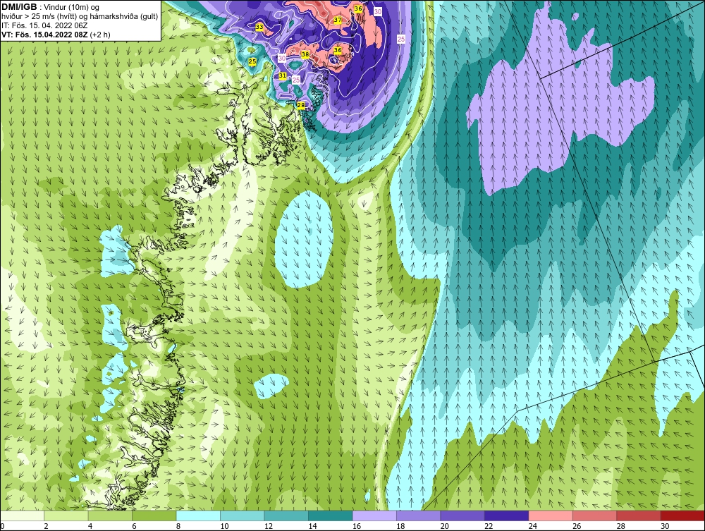Choose the legend swatch between 10 and 12

point(243,515)
